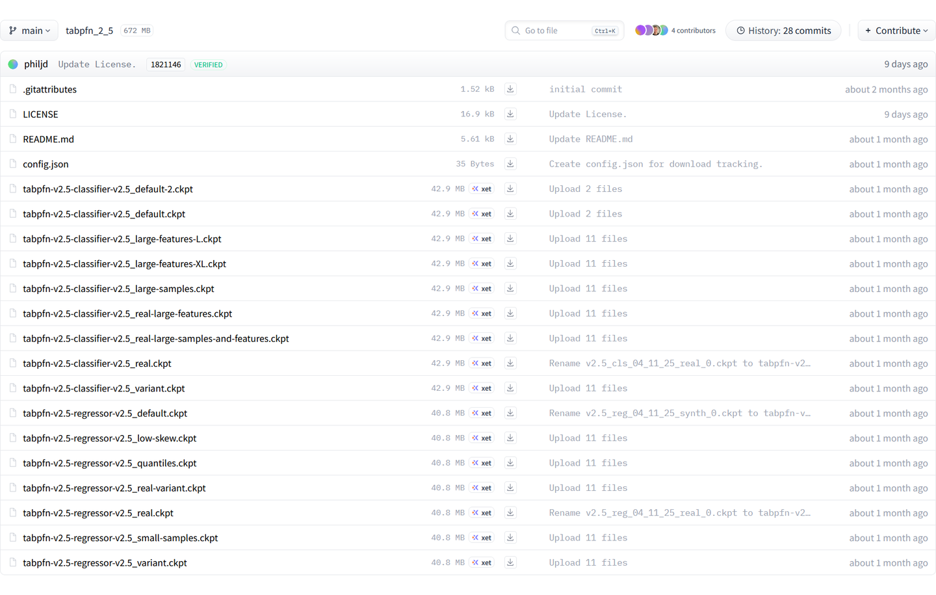Open the .gitattributes file
Screen dimensions: 936x595
[49, 89]
